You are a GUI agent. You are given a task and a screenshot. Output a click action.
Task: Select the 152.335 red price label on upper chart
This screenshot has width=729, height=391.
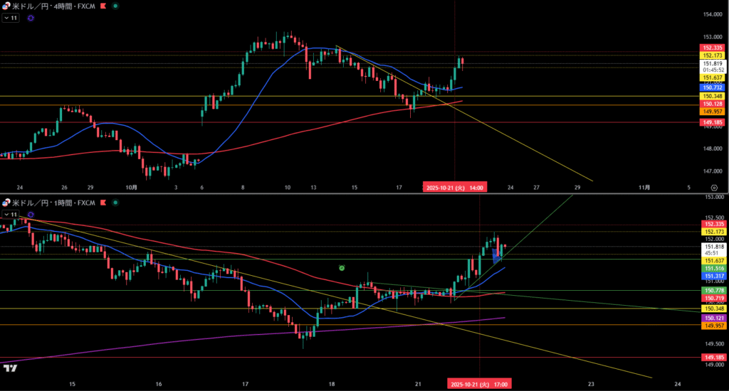click(713, 48)
